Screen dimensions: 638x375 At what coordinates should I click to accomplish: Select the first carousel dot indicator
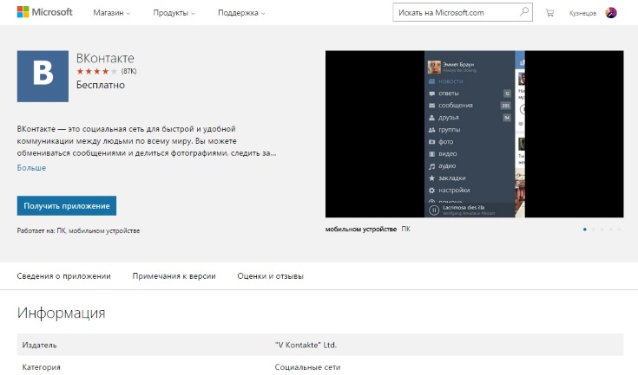click(585, 230)
